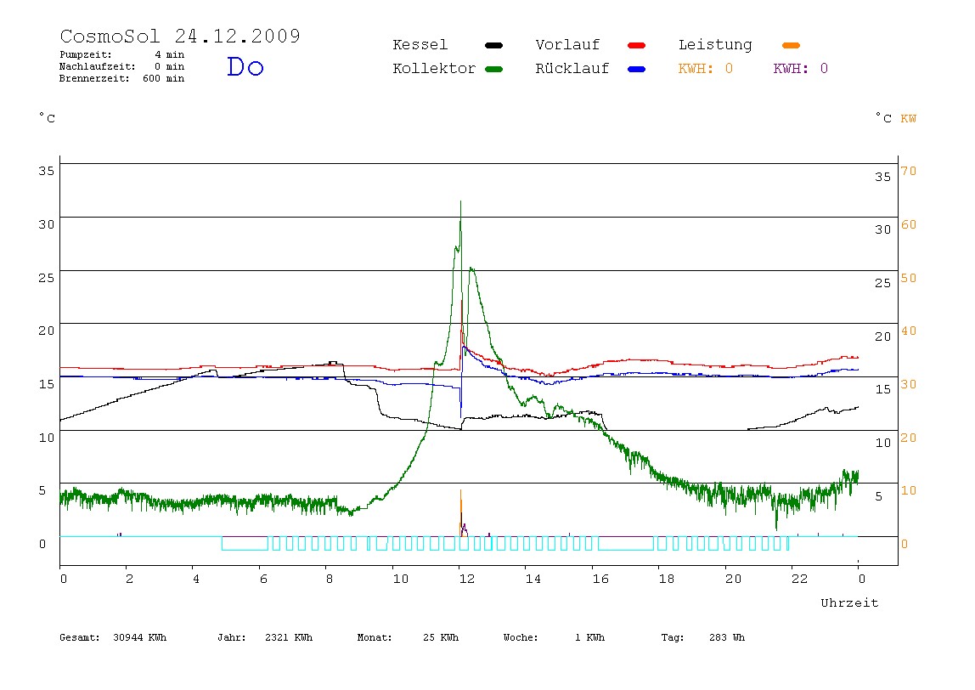Image resolution: width=975 pixels, height=690 pixels.
Task: Click the Uhrzeit axis label
Action: (x=849, y=602)
